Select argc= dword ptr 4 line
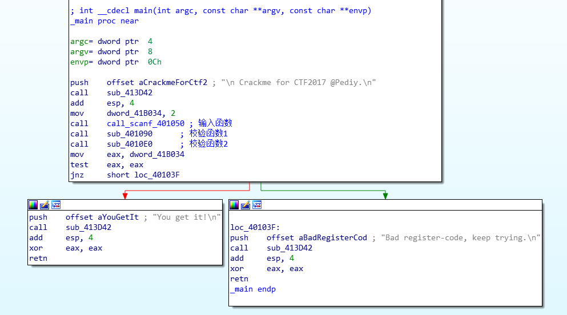 click(x=111, y=42)
